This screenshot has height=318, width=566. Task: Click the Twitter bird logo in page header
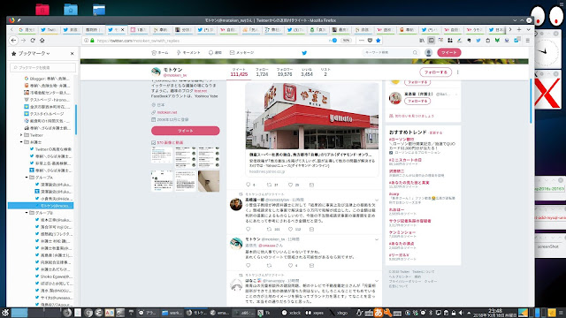pyautogui.click(x=304, y=53)
